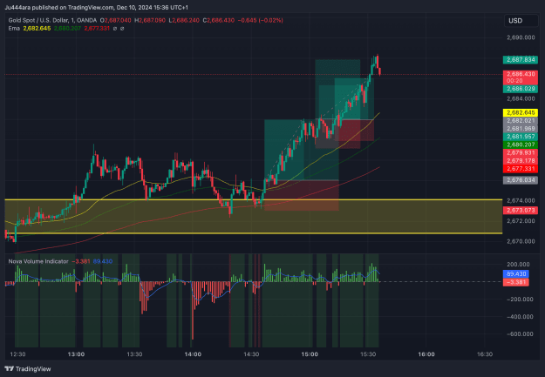The image size is (545, 377).
Task: Click the second empty-value symbol after Ema values
Action: point(122,29)
